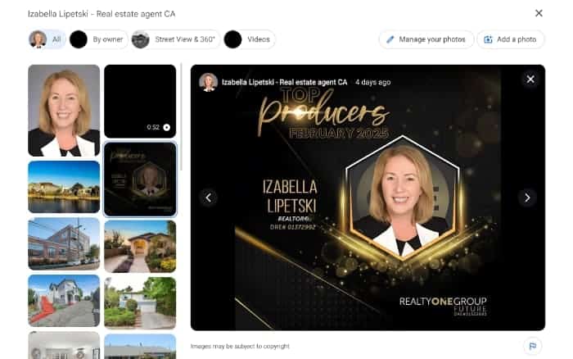The image size is (573, 359).
Task: Click Manage your photos button
Action: tap(426, 39)
